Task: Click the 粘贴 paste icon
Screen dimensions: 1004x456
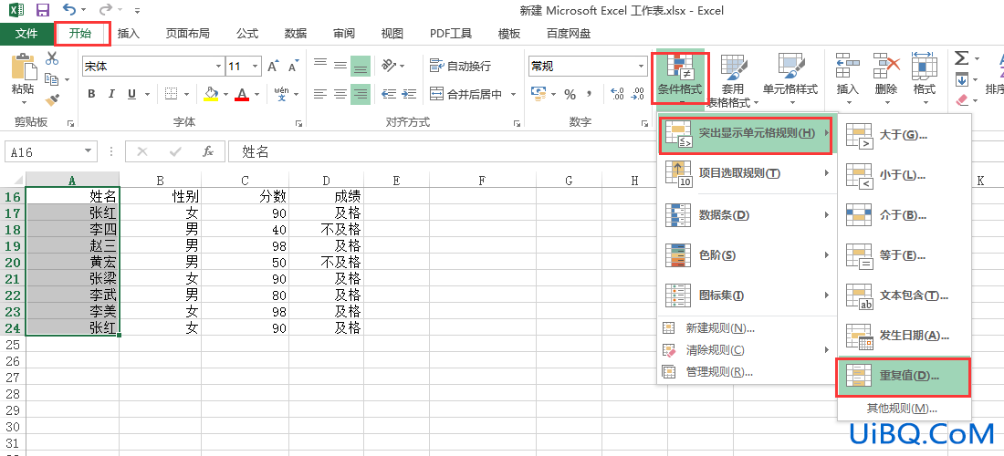Action: 23,66
